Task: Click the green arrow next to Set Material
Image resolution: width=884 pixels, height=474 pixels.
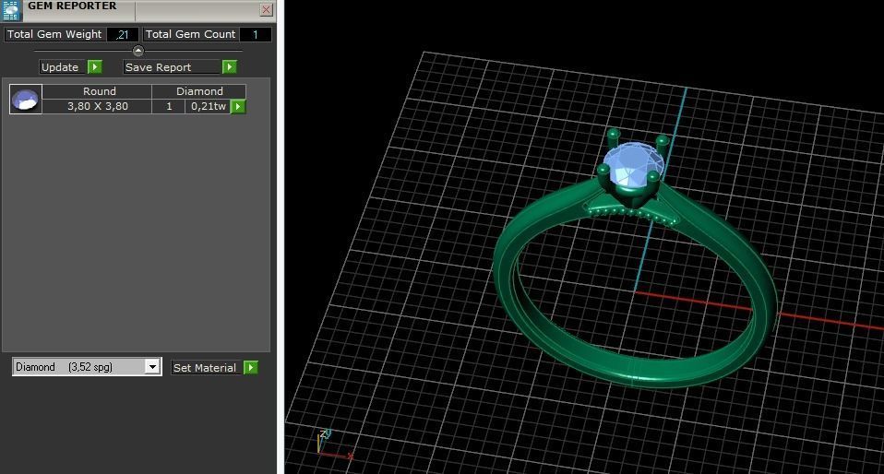Action: pos(250,367)
